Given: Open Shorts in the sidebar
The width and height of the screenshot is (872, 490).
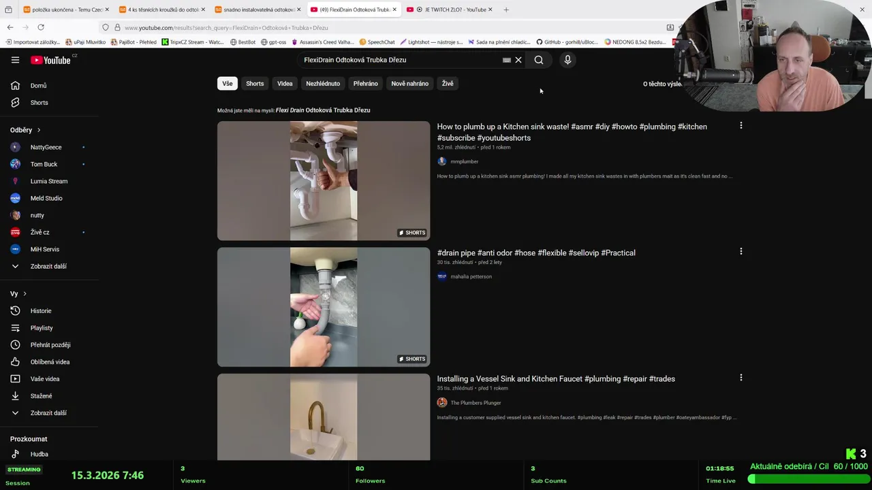Looking at the screenshot, I should click(38, 103).
